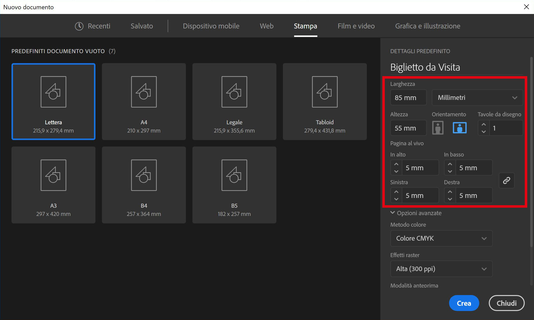Image resolution: width=534 pixels, height=320 pixels.
Task: Click the Larghezza width input field
Action: (408, 98)
